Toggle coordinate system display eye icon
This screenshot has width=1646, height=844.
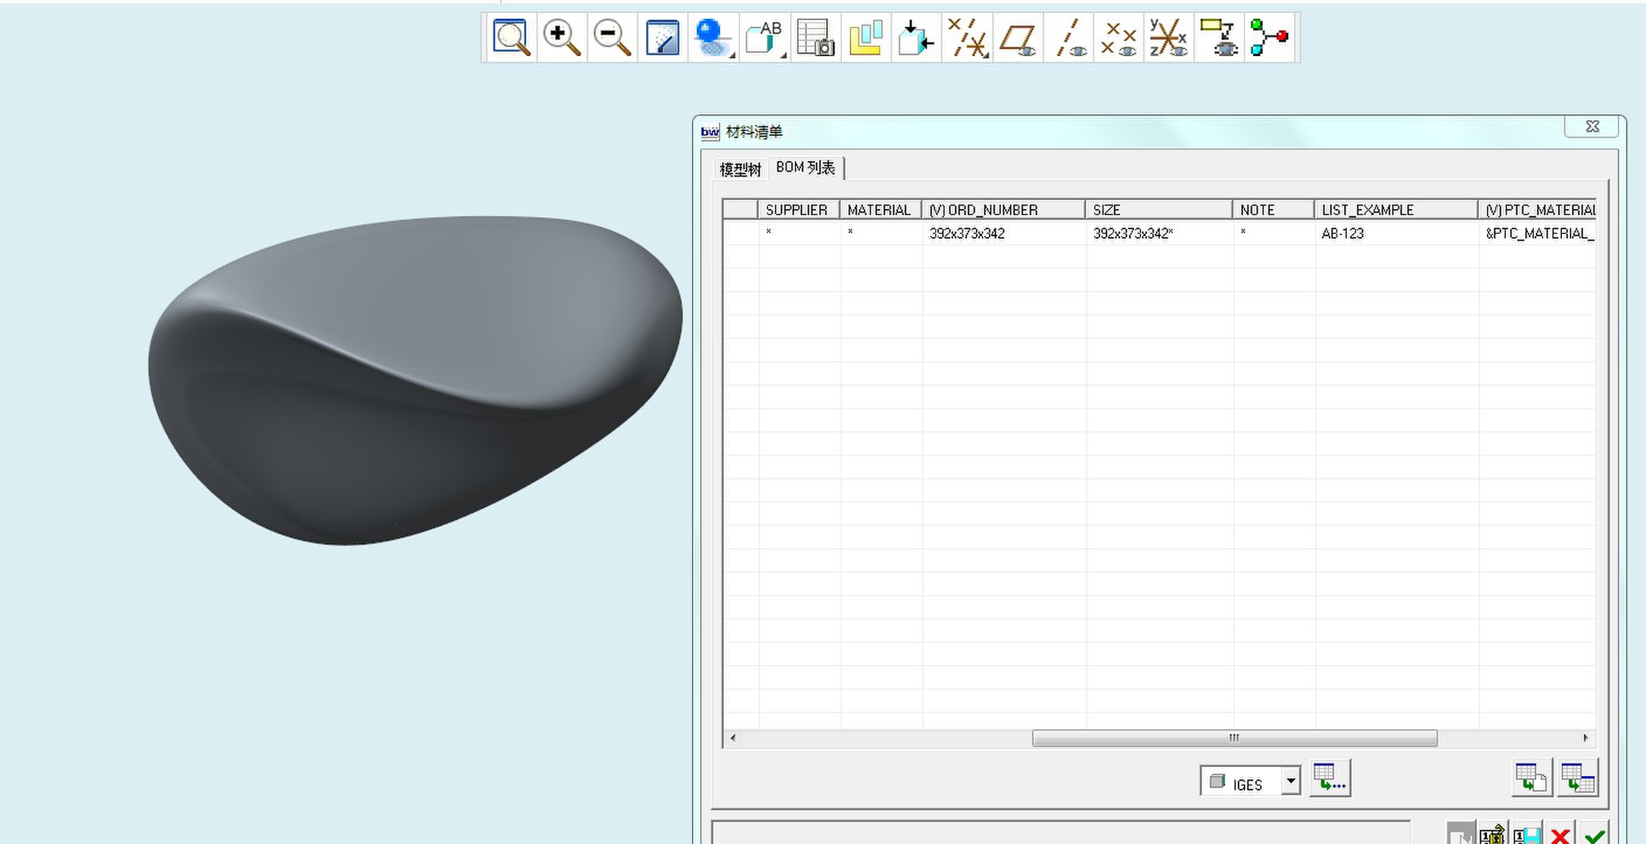tap(1168, 37)
